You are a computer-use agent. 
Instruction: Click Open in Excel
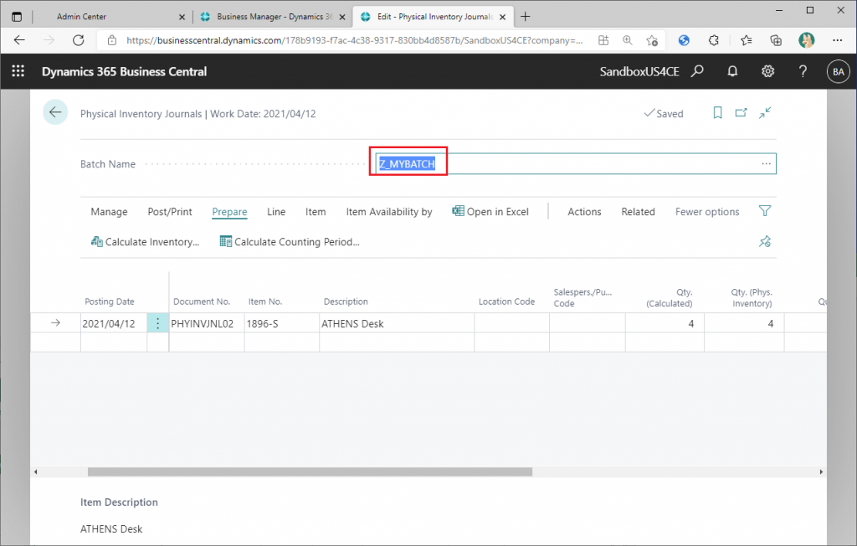click(490, 212)
